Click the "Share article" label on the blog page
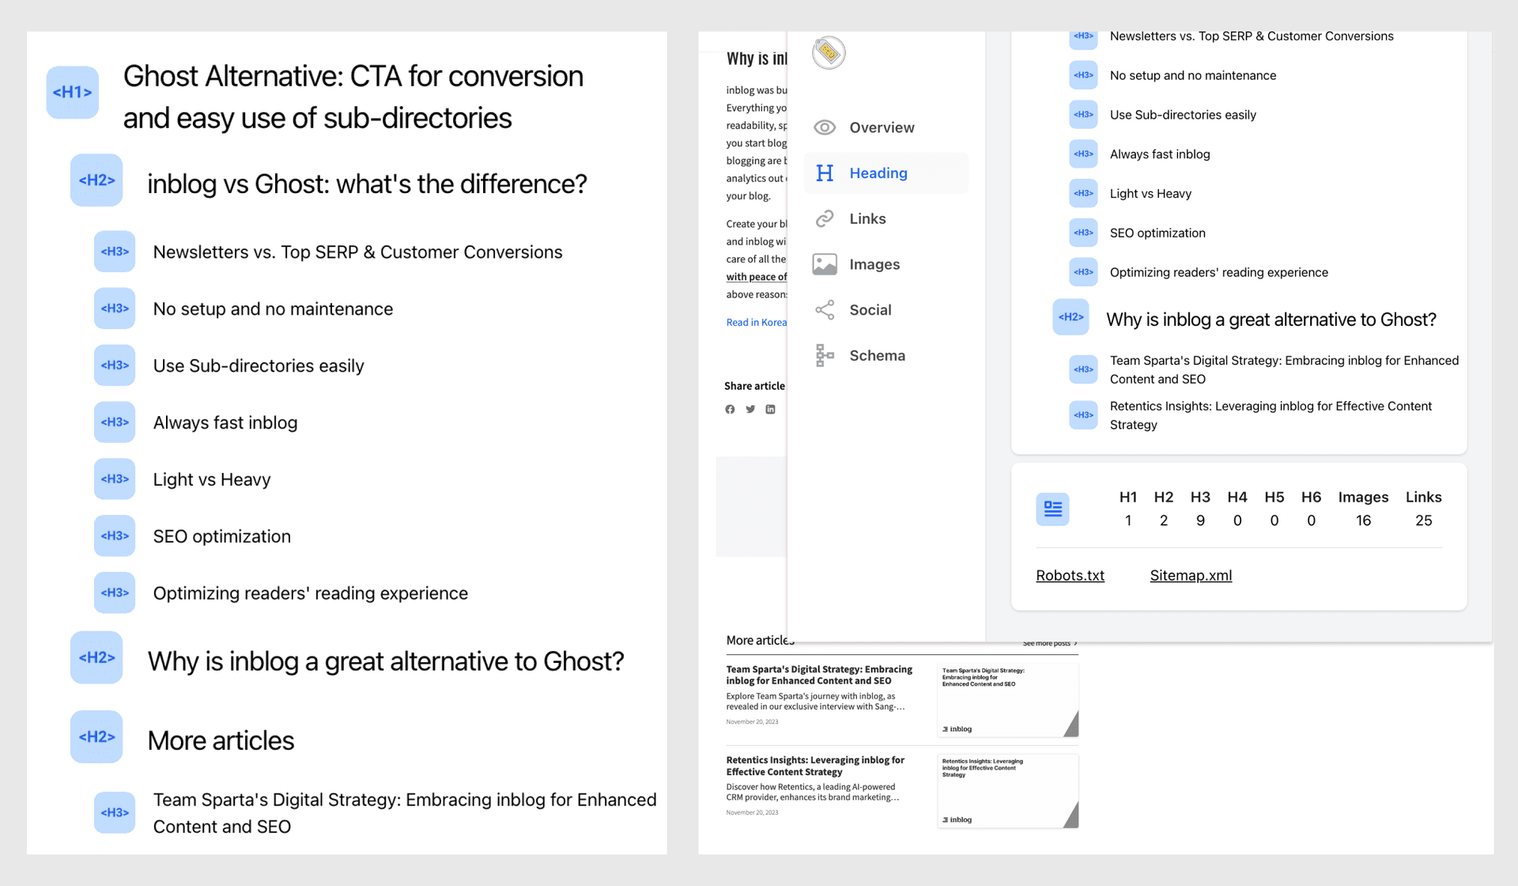The width and height of the screenshot is (1518, 886). click(x=754, y=386)
